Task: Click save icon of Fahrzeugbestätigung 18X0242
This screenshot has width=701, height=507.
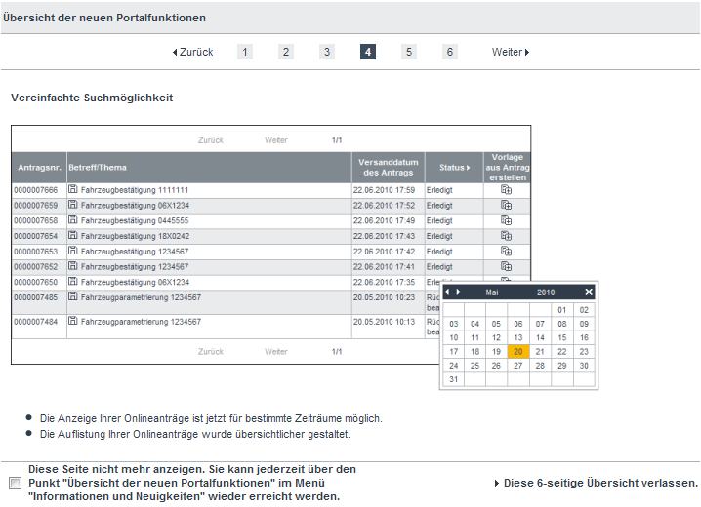Action: [73, 235]
